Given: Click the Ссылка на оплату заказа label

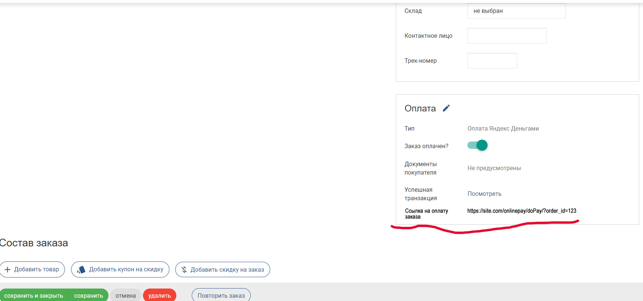Looking at the screenshot, I should click(x=426, y=214).
